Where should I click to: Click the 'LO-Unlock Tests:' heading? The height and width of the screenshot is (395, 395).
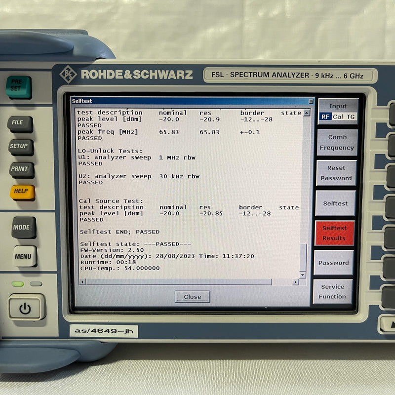(x=110, y=151)
